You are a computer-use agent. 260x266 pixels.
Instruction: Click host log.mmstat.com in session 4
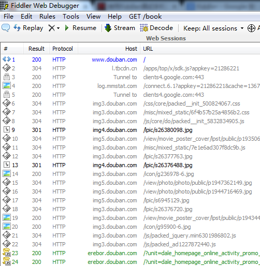click(x=117, y=86)
